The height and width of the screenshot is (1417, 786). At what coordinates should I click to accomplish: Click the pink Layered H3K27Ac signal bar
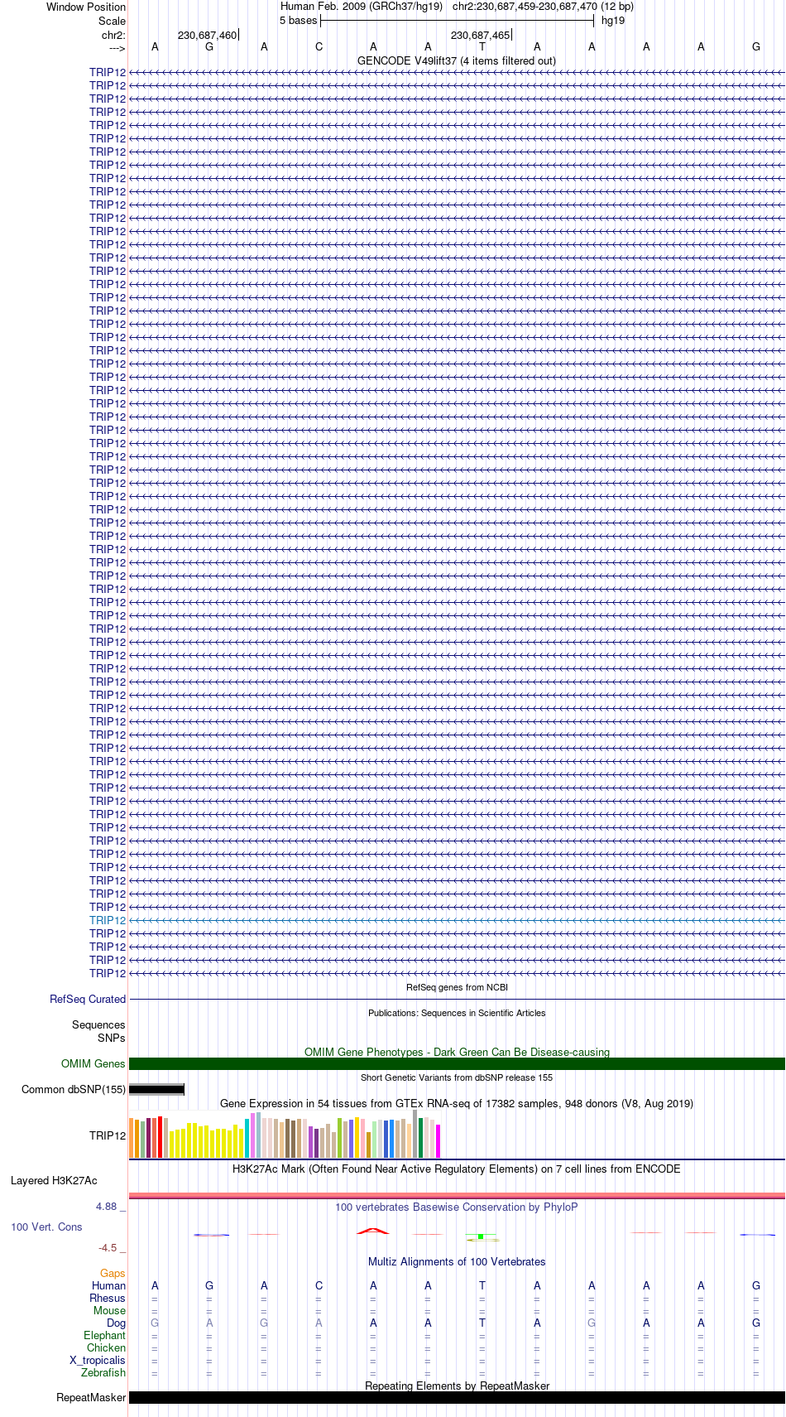[457, 1195]
